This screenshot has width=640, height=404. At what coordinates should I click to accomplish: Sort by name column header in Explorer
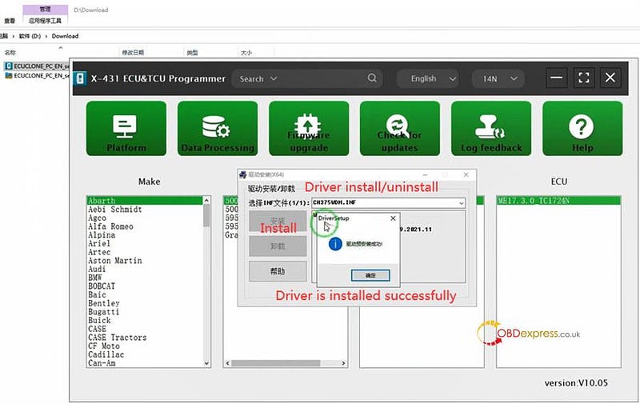click(x=10, y=52)
